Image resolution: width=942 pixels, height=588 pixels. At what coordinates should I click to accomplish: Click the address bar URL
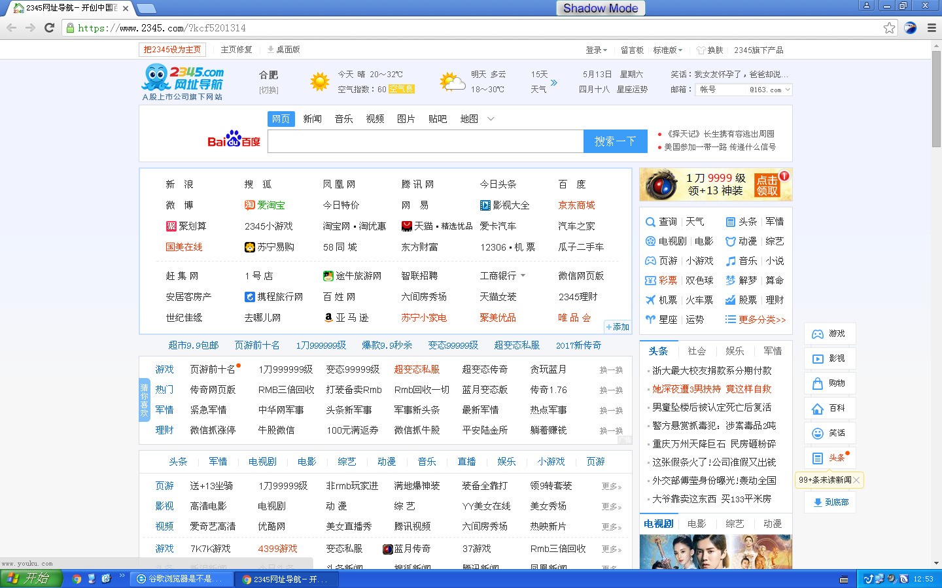pyautogui.click(x=162, y=28)
